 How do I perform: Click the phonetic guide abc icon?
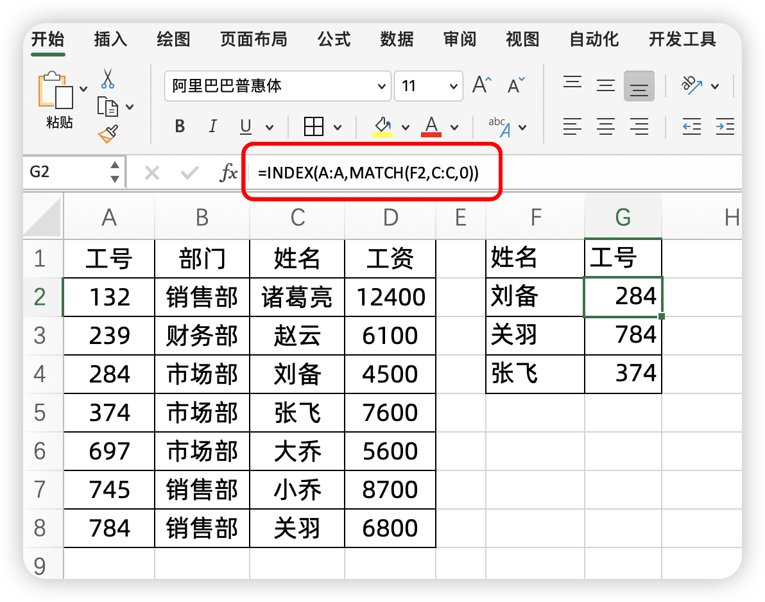point(499,127)
